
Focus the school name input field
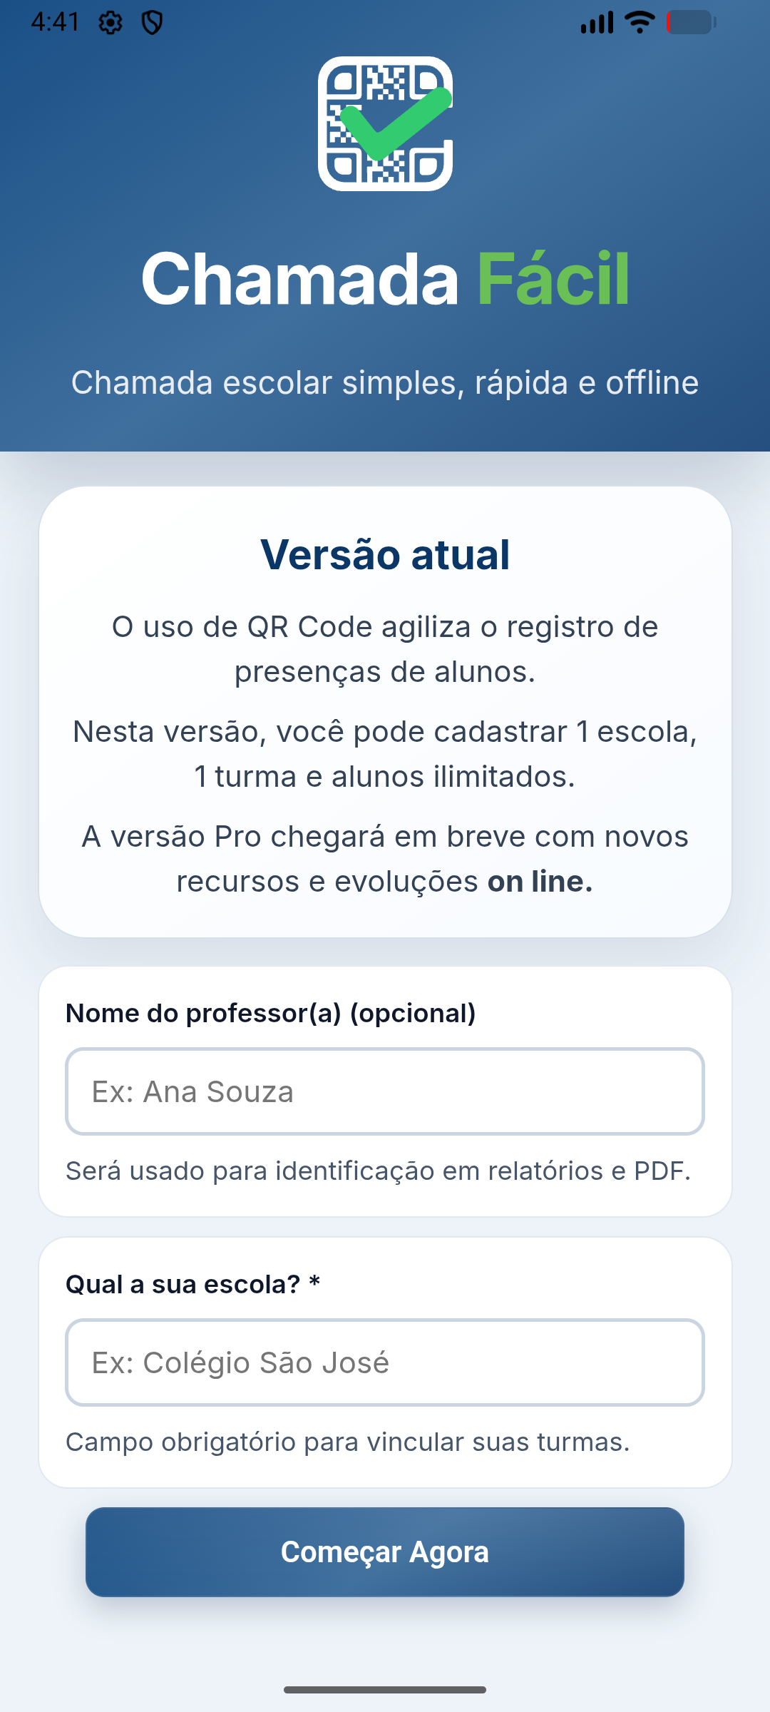pyautogui.click(x=385, y=1362)
